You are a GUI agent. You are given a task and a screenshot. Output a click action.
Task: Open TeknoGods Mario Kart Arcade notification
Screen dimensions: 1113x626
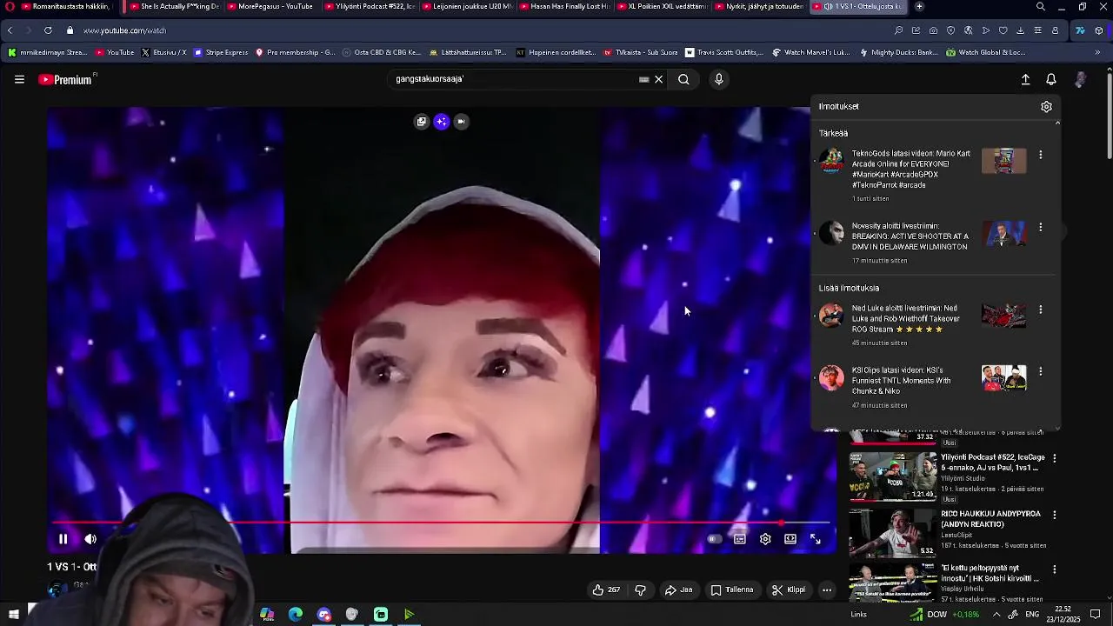point(911,170)
